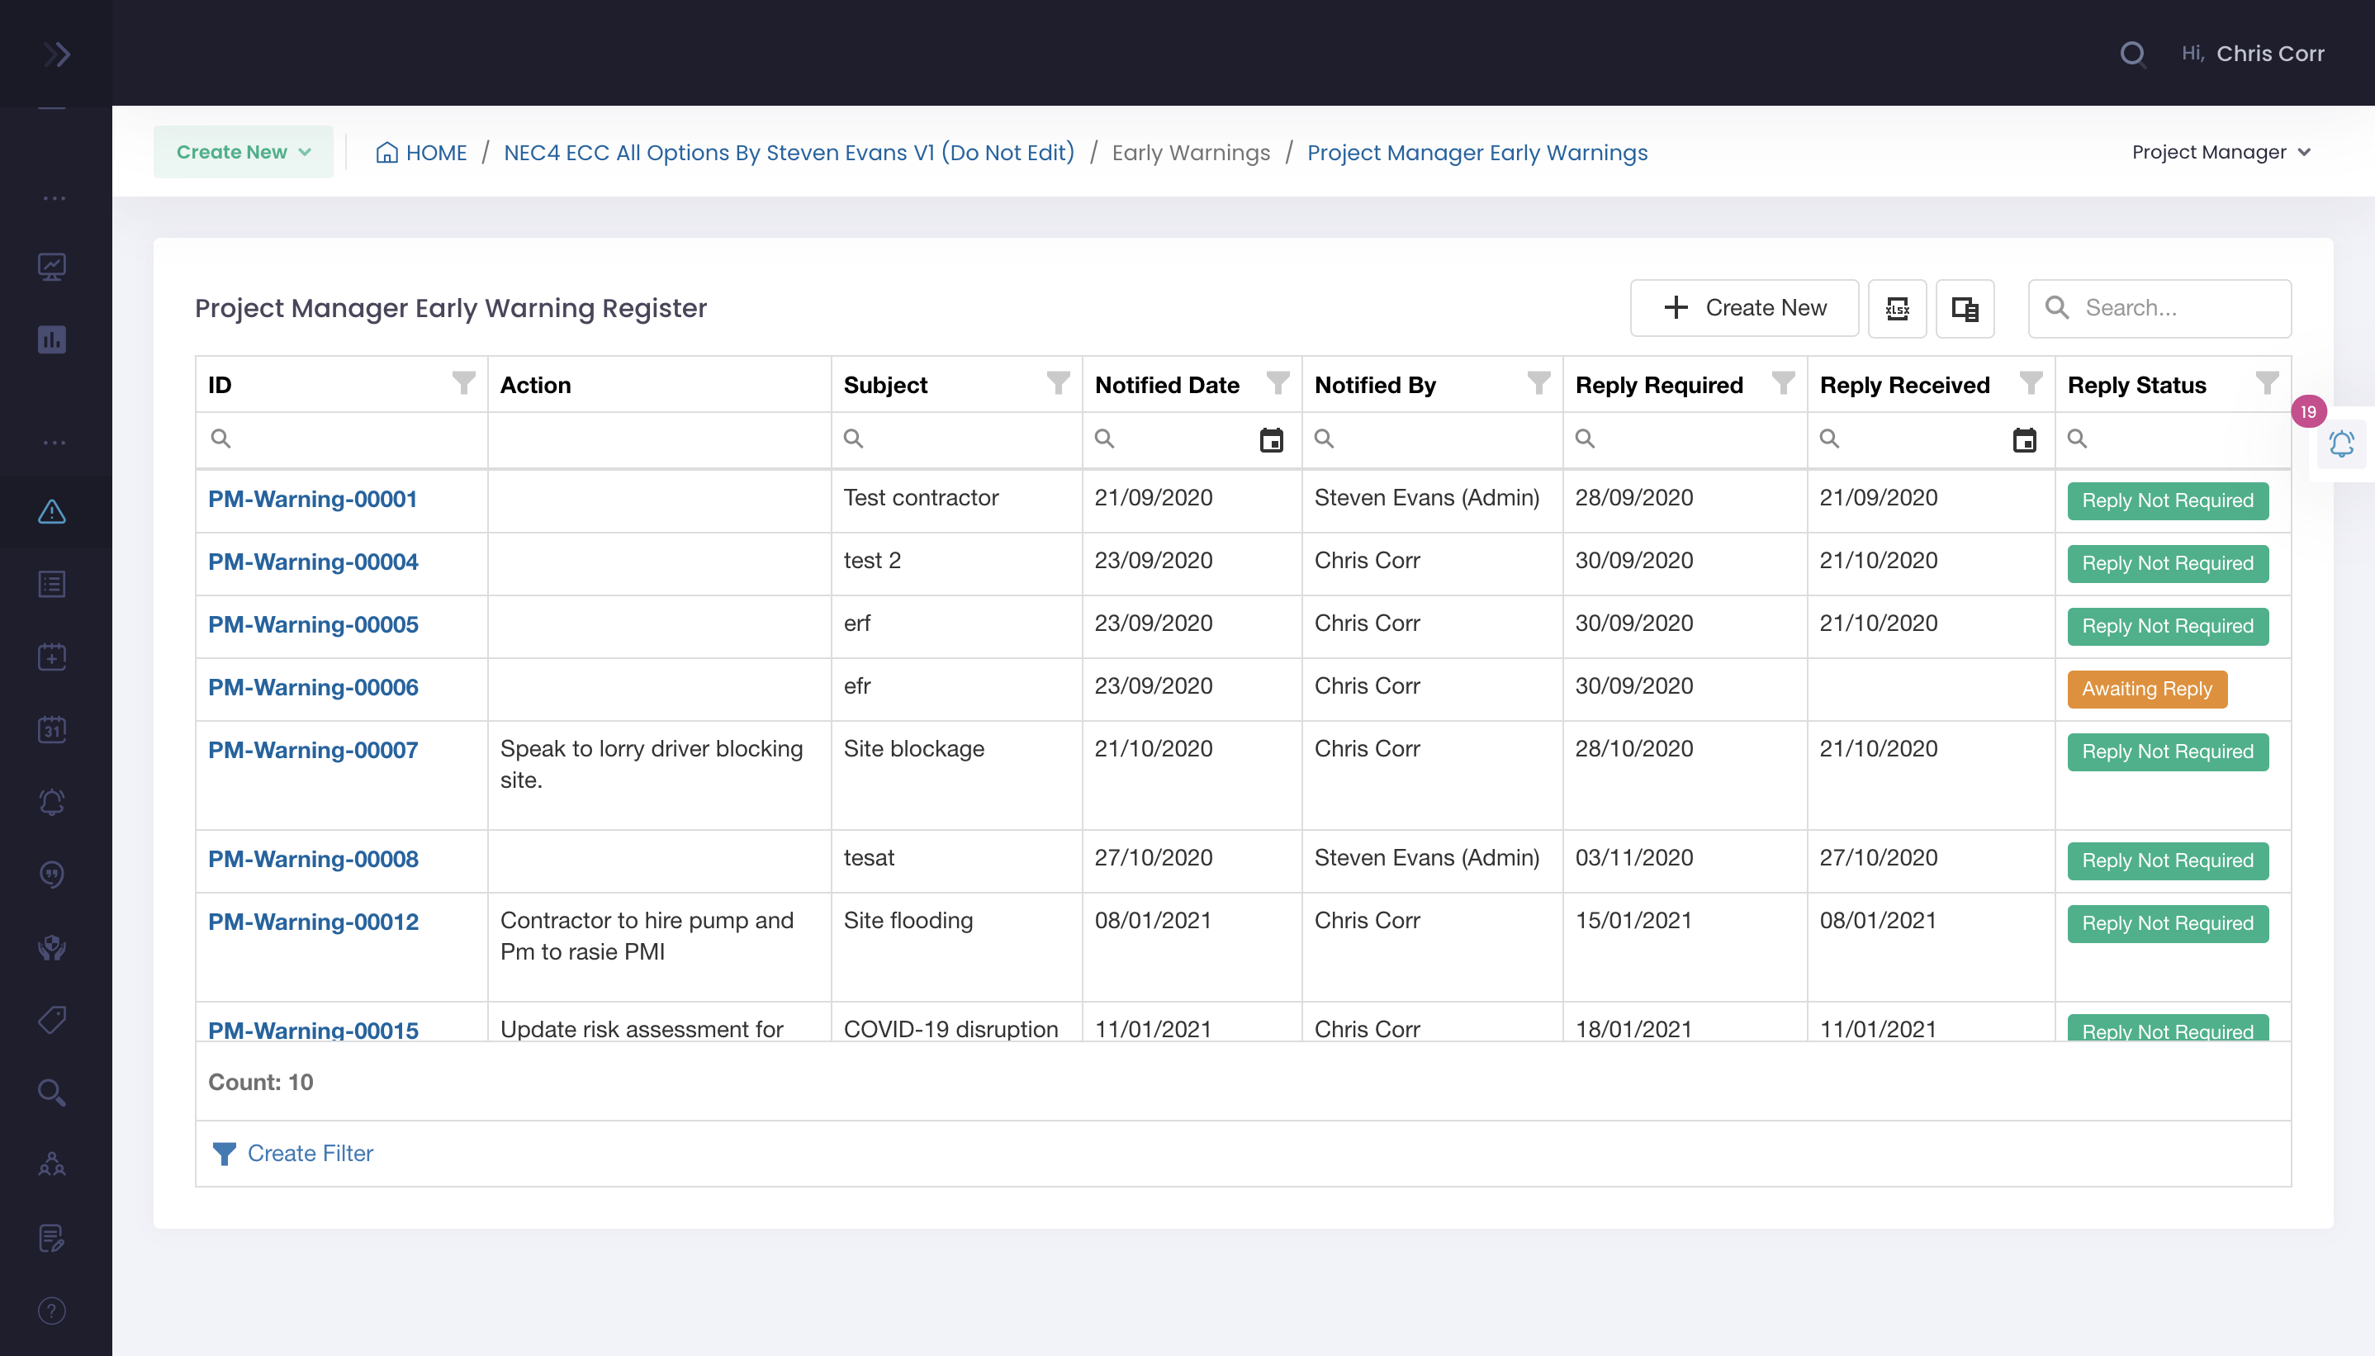Click the notifications bell with badge 19
The height and width of the screenshot is (1356, 2375).
click(x=2340, y=443)
